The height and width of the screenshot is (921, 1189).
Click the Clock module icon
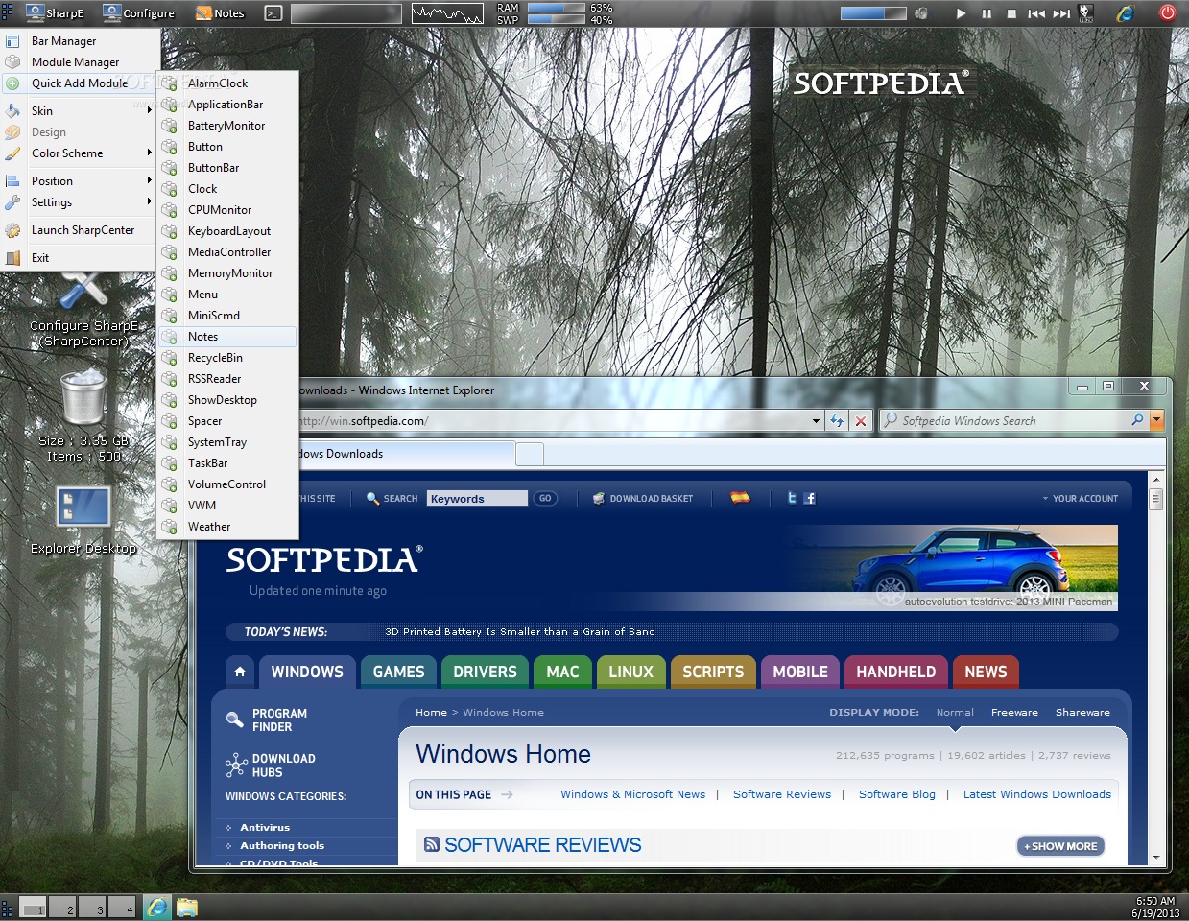click(170, 189)
